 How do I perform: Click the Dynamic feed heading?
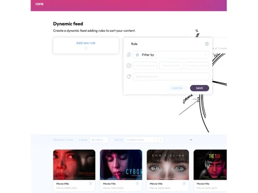point(68,24)
